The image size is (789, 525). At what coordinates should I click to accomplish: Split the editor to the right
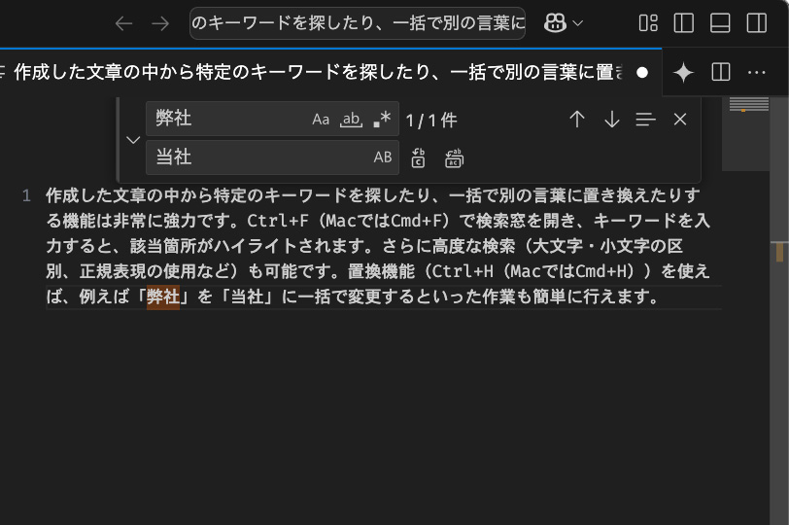click(x=721, y=73)
